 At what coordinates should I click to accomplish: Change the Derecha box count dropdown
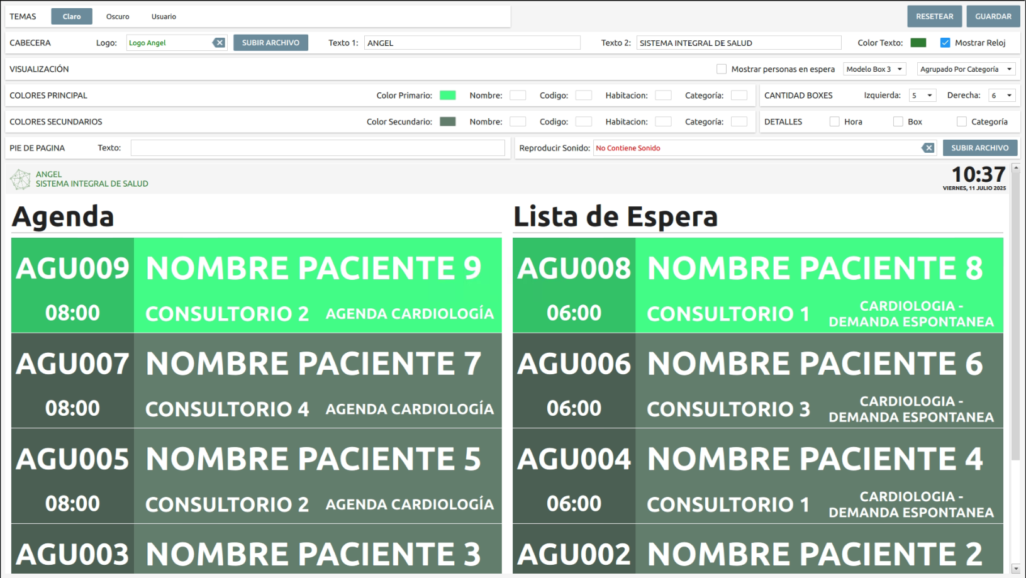tap(1001, 95)
